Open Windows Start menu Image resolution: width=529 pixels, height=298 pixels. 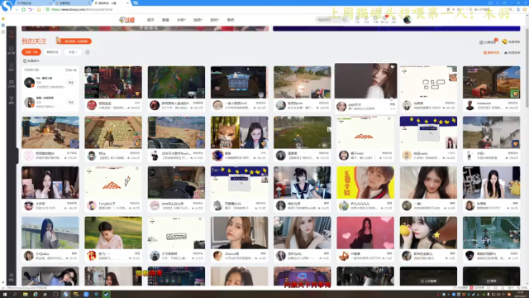tap(5, 295)
